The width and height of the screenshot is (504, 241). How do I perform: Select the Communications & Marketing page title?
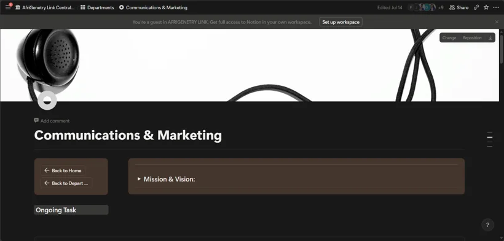click(x=128, y=135)
